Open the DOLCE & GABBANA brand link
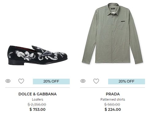 [x=37, y=94]
